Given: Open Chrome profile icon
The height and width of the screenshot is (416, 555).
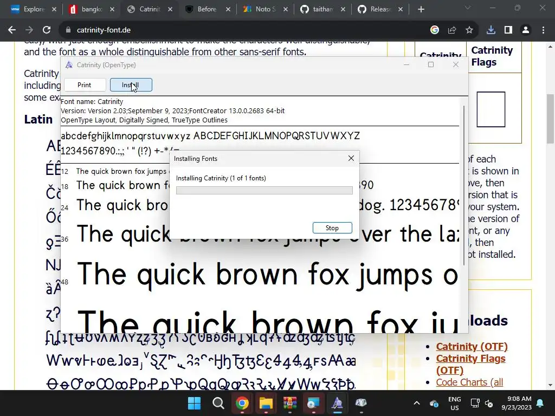Looking at the screenshot, I should [x=526, y=30].
